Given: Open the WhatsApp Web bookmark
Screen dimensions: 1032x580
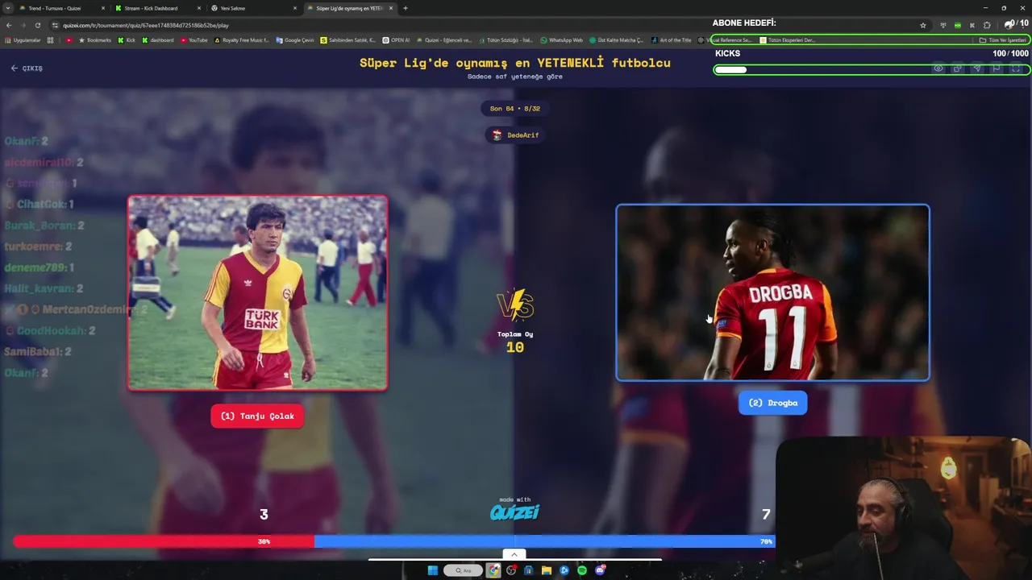Looking at the screenshot, I should tap(561, 39).
